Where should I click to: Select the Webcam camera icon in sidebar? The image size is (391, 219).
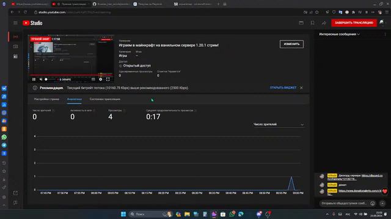(15, 46)
